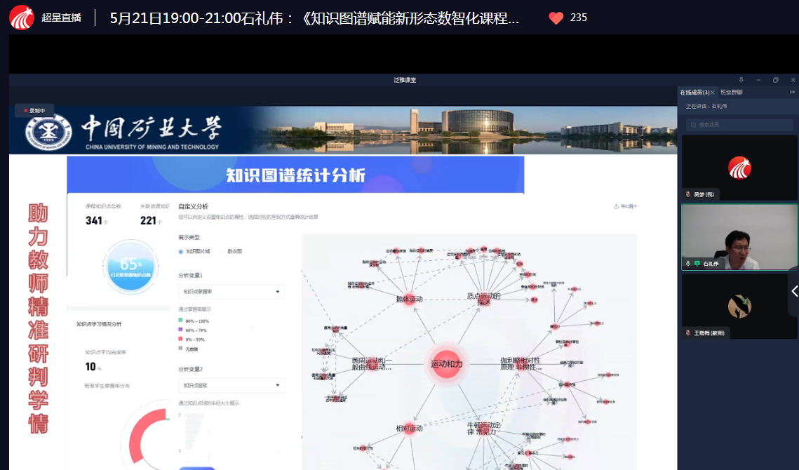Click the 运动和力 central graph node
The height and width of the screenshot is (470, 799).
point(446,363)
